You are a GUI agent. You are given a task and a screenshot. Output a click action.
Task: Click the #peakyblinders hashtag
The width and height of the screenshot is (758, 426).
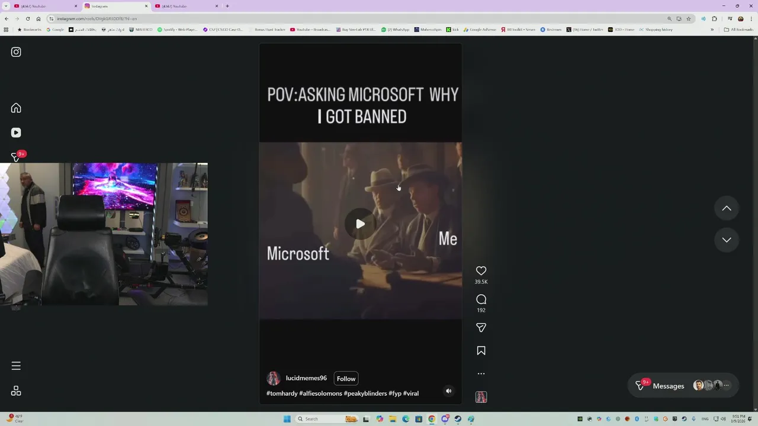pyautogui.click(x=365, y=393)
